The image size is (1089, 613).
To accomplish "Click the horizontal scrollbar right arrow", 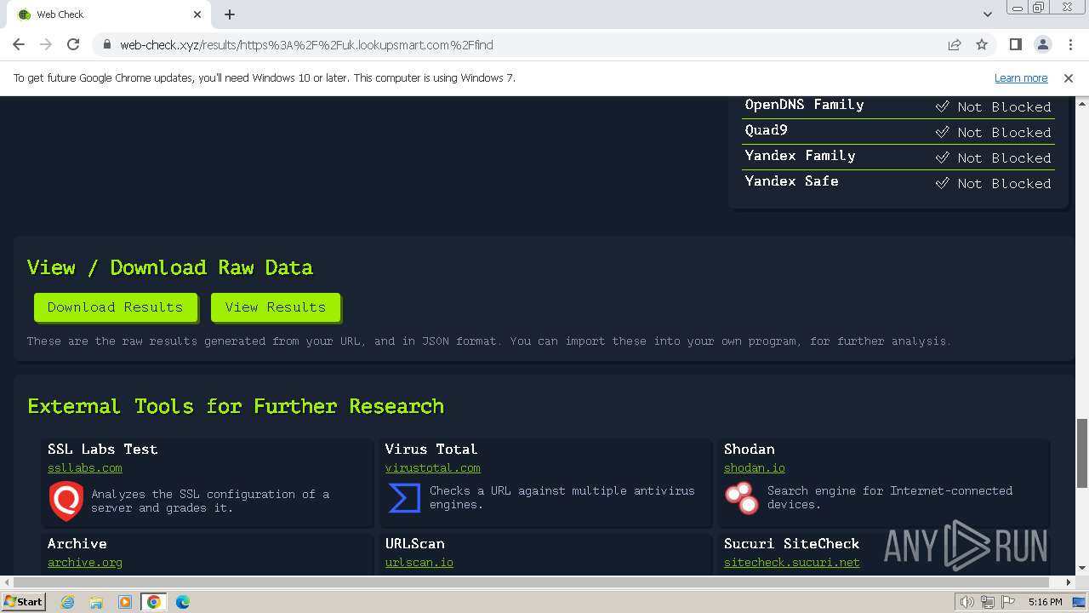I will pyautogui.click(x=1069, y=582).
